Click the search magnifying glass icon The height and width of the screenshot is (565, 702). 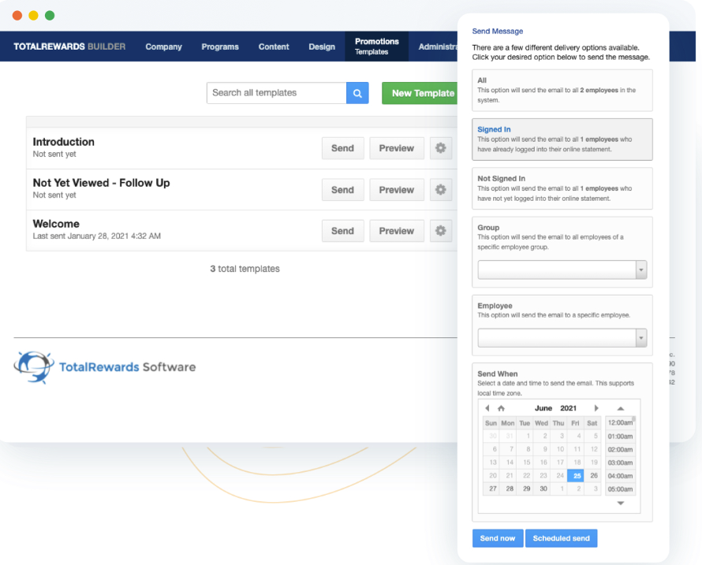(x=357, y=92)
